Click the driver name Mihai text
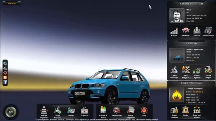 coord(189,10)
